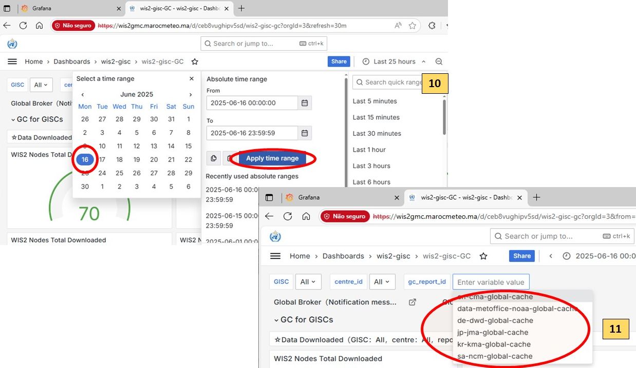This screenshot has height=368, width=636.
Task: Go to previous month in calendar
Action: click(x=83, y=94)
